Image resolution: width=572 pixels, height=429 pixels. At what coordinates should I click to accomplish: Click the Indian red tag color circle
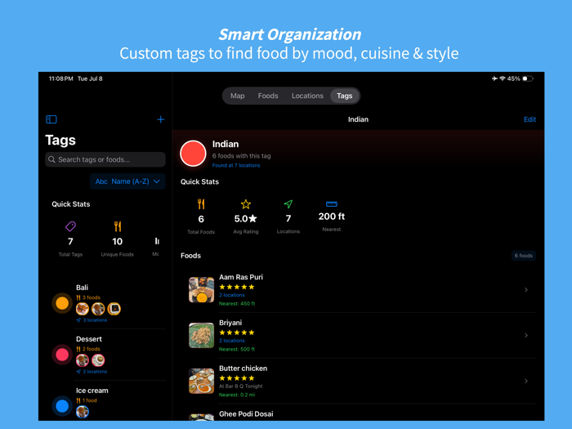point(193,154)
